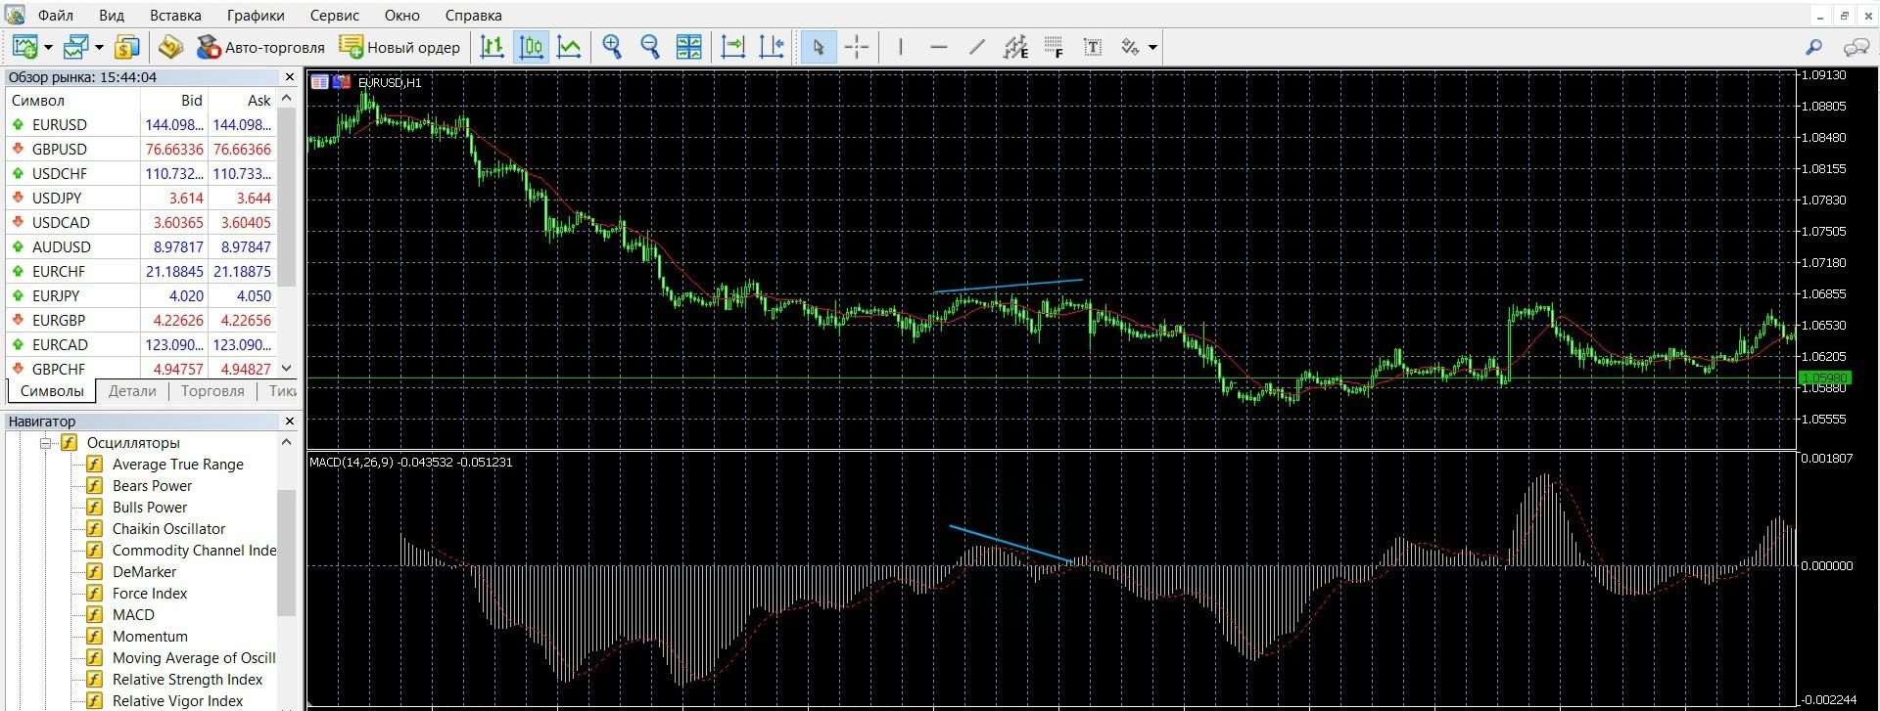Viewport: 1880px width, 711px height.
Task: Select the vertical line drawing tool
Action: tap(901, 47)
